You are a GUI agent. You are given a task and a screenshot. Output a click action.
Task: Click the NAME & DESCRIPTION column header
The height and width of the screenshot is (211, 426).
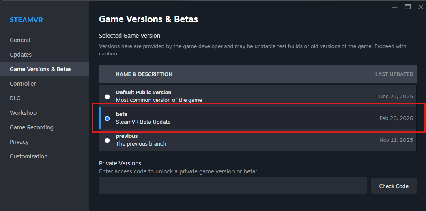pos(144,74)
